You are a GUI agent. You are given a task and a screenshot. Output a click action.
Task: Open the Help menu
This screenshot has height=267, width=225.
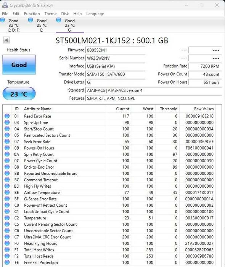pyautogui.click(x=77, y=14)
